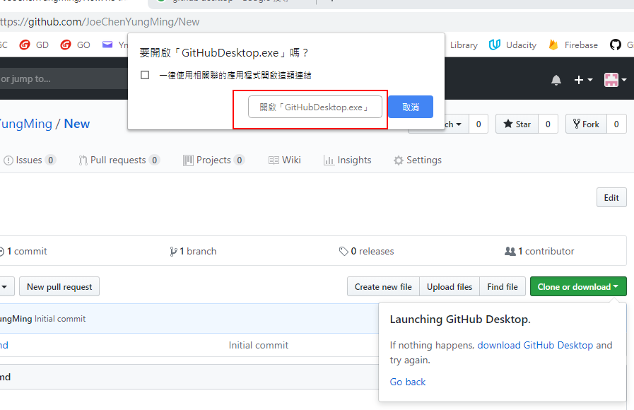Image resolution: width=634 pixels, height=410 pixels.
Task: Click the Open GitHubDesktop.exe button
Action: [315, 107]
